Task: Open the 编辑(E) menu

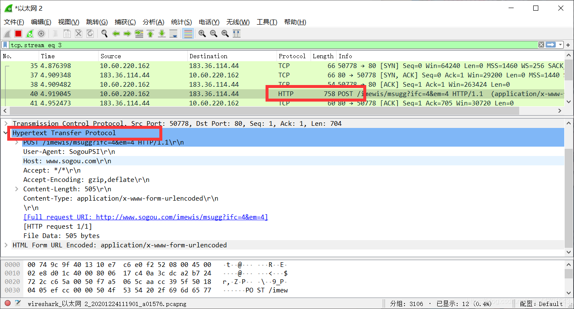Action: coord(41,22)
